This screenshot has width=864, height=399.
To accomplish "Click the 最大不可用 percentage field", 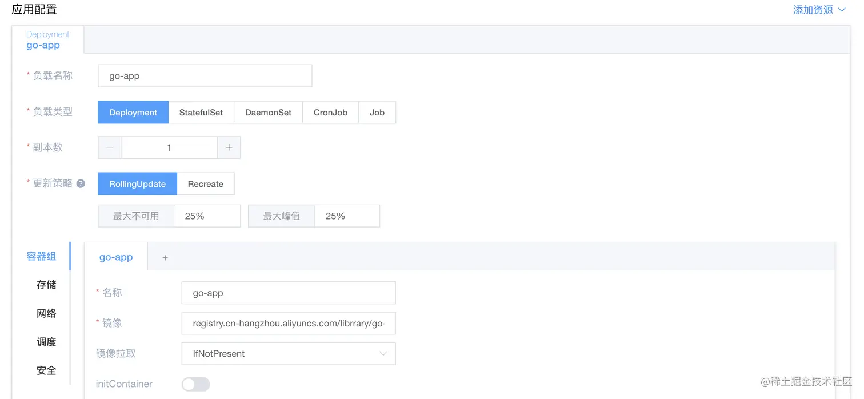I will coord(206,216).
